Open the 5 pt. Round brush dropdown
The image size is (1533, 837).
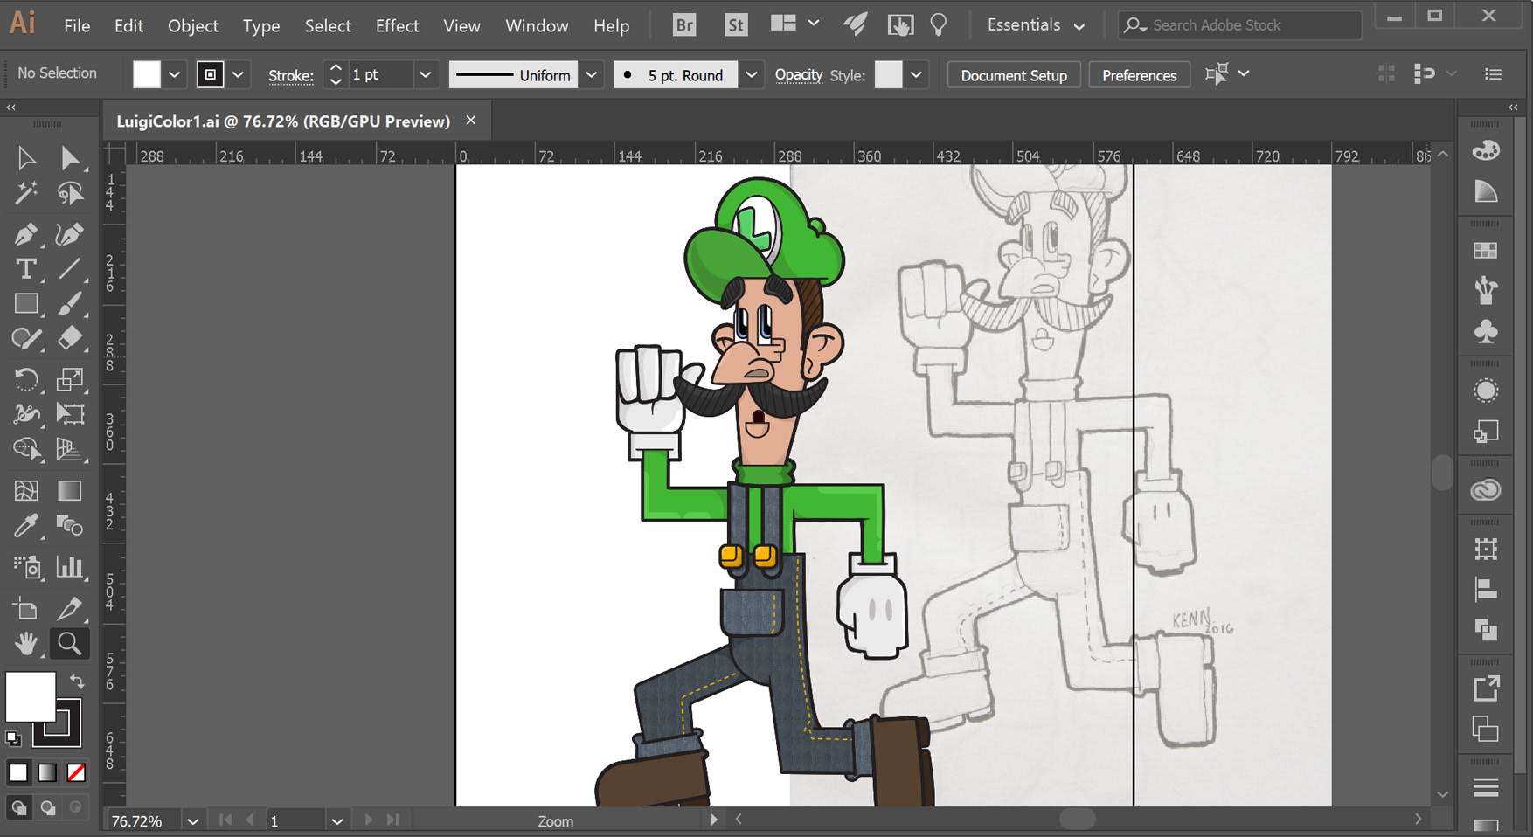pos(751,74)
